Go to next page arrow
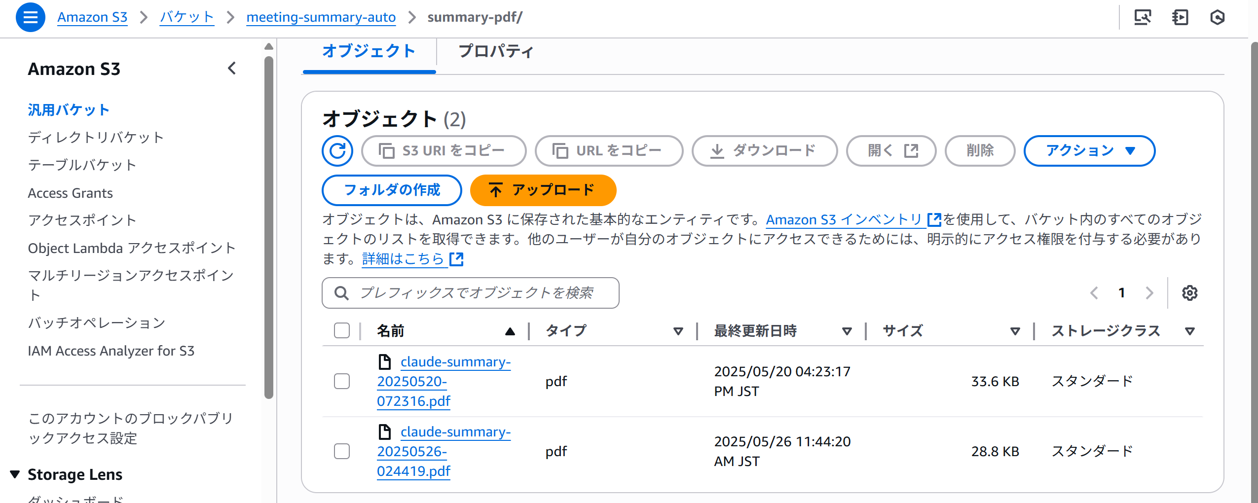The image size is (1258, 503). tap(1149, 293)
